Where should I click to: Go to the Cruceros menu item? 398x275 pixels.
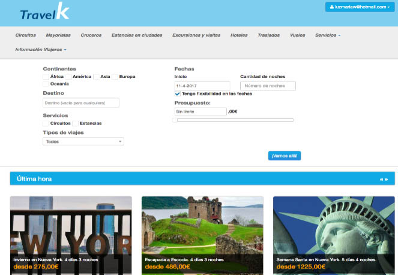pyautogui.click(x=91, y=35)
